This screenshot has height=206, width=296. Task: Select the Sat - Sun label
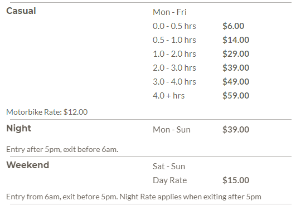coord(169,166)
